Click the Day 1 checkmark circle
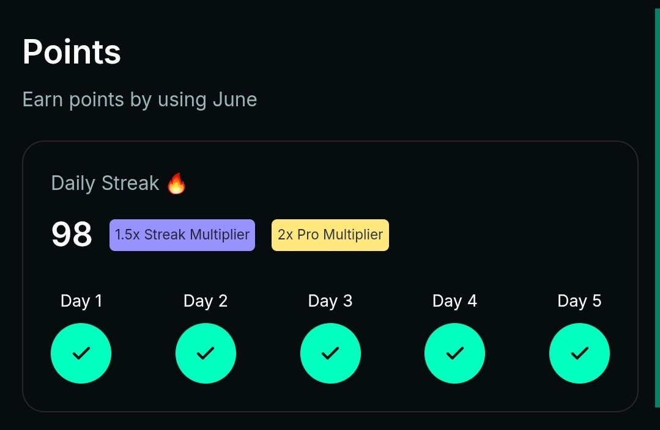Viewport: 660px width, 430px height. pyautogui.click(x=81, y=353)
